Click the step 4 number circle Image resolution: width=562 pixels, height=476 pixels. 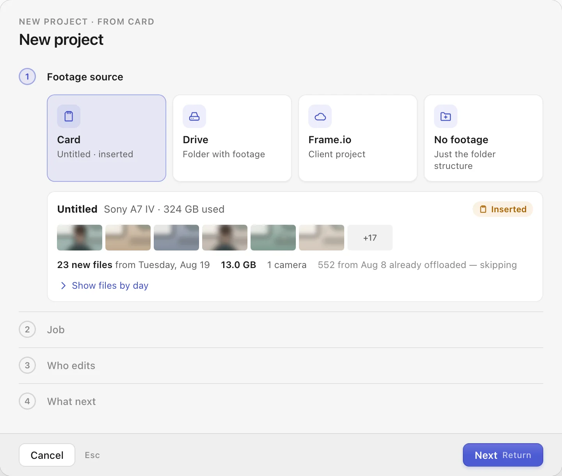27,401
